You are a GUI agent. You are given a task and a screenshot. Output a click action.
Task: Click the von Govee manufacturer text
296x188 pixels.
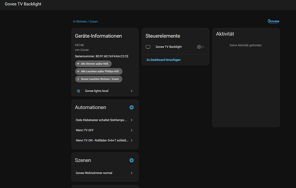click(82, 50)
